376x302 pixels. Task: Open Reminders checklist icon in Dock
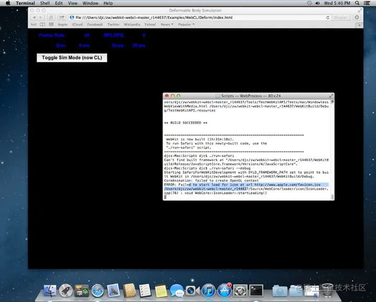pyautogui.click(x=145, y=290)
